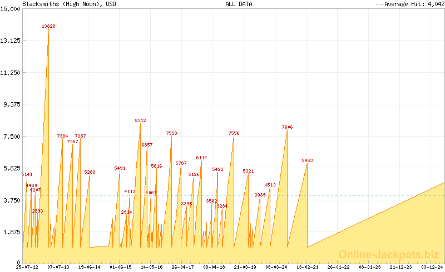Select the 5321 peak value label
Image resolution: width=445 pixels, height=272 pixels.
point(248,171)
